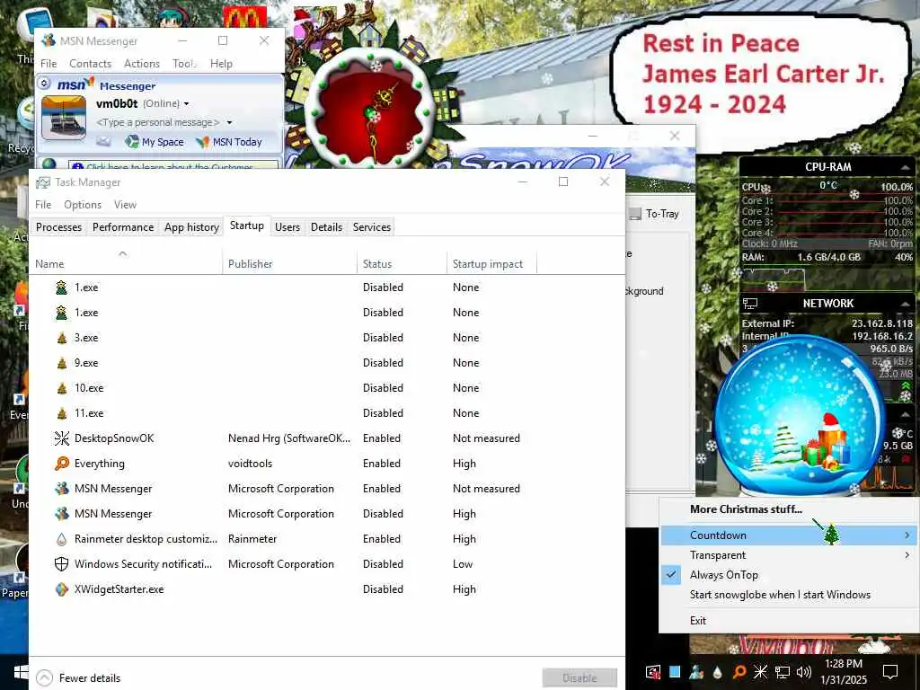Switch to the Processes tab
Screen dimensions: 920x690
[x=58, y=227]
